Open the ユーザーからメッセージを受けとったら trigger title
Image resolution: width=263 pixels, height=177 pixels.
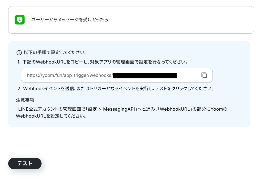point(70,20)
